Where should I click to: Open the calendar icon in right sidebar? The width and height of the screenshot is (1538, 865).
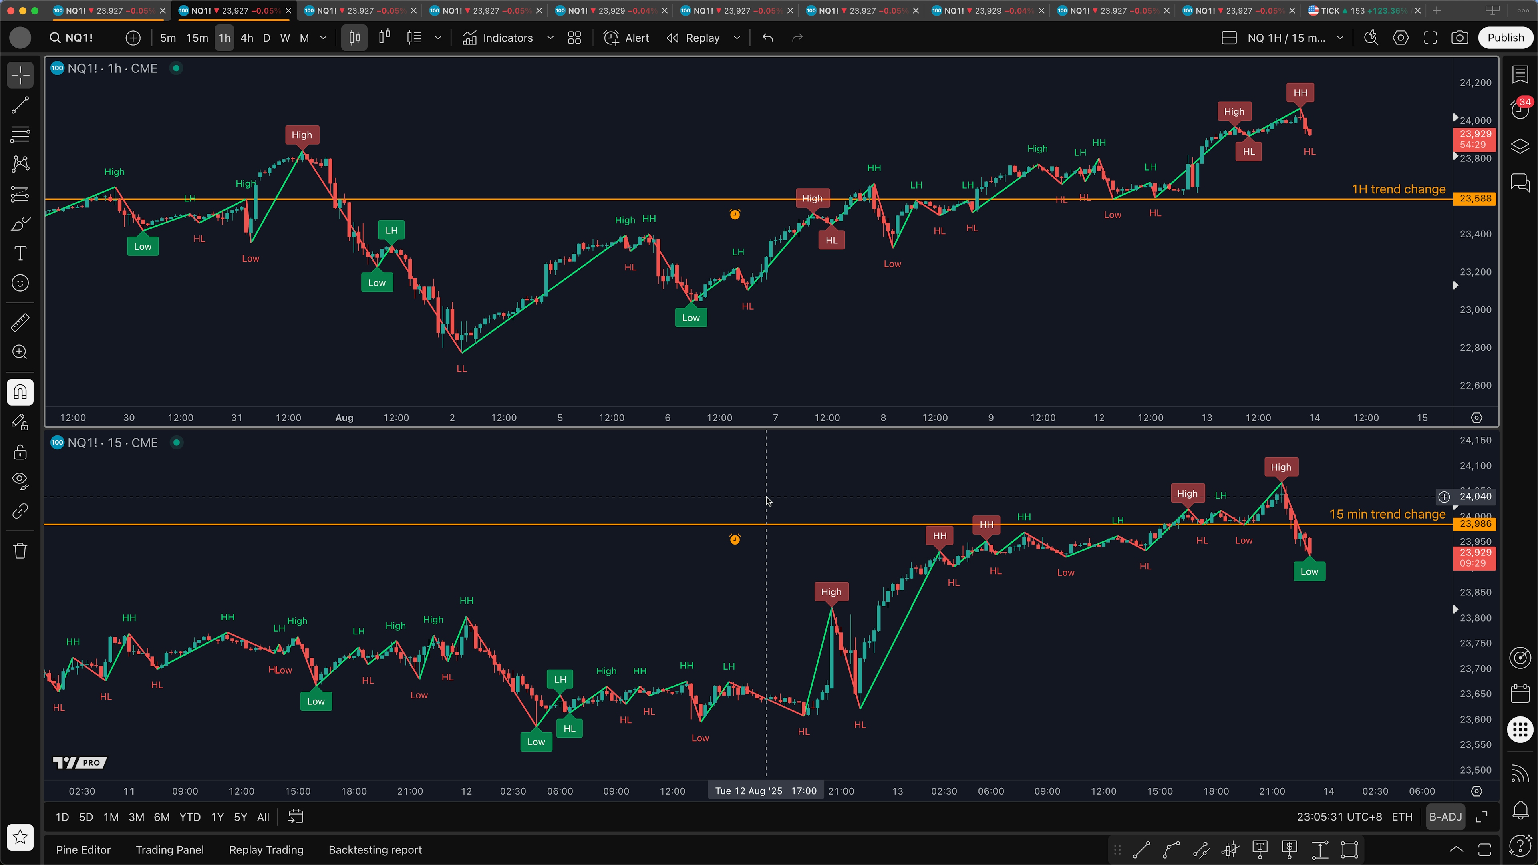coord(1520,694)
